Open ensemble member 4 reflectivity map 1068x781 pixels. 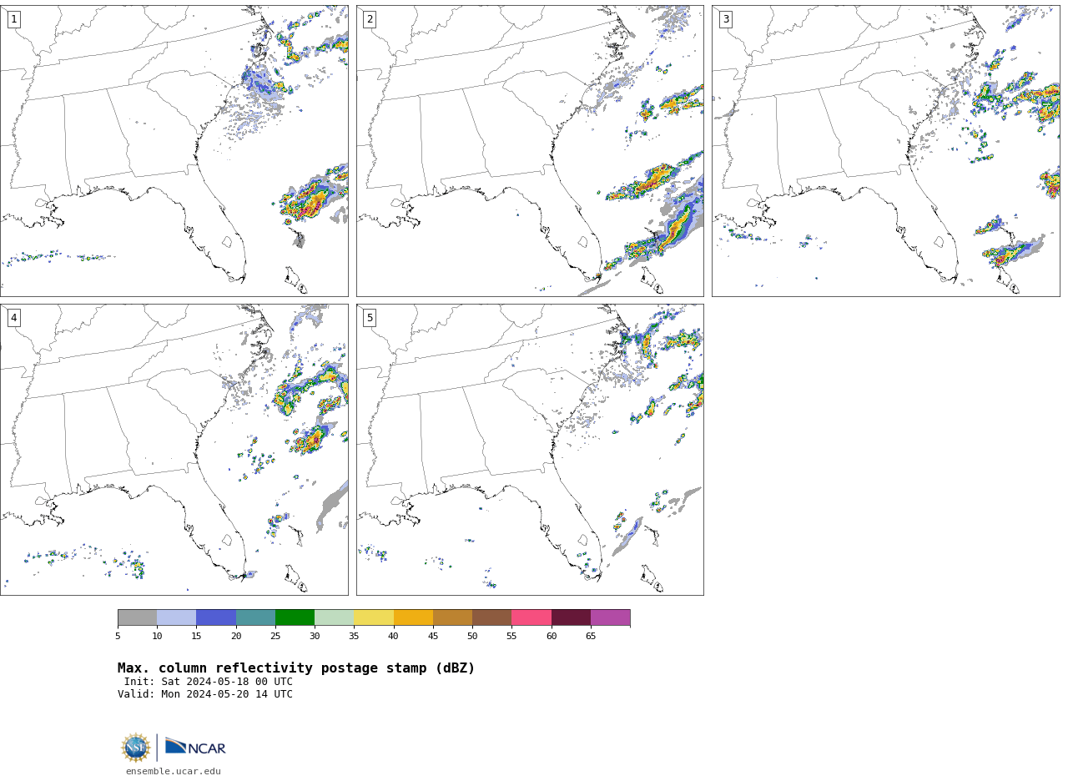click(174, 450)
